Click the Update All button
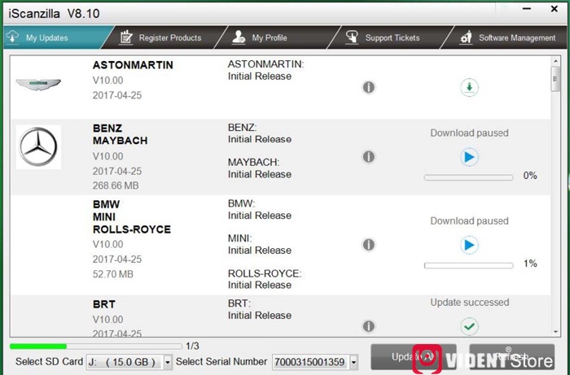Viewport: 570px width, 375px height. [414, 357]
